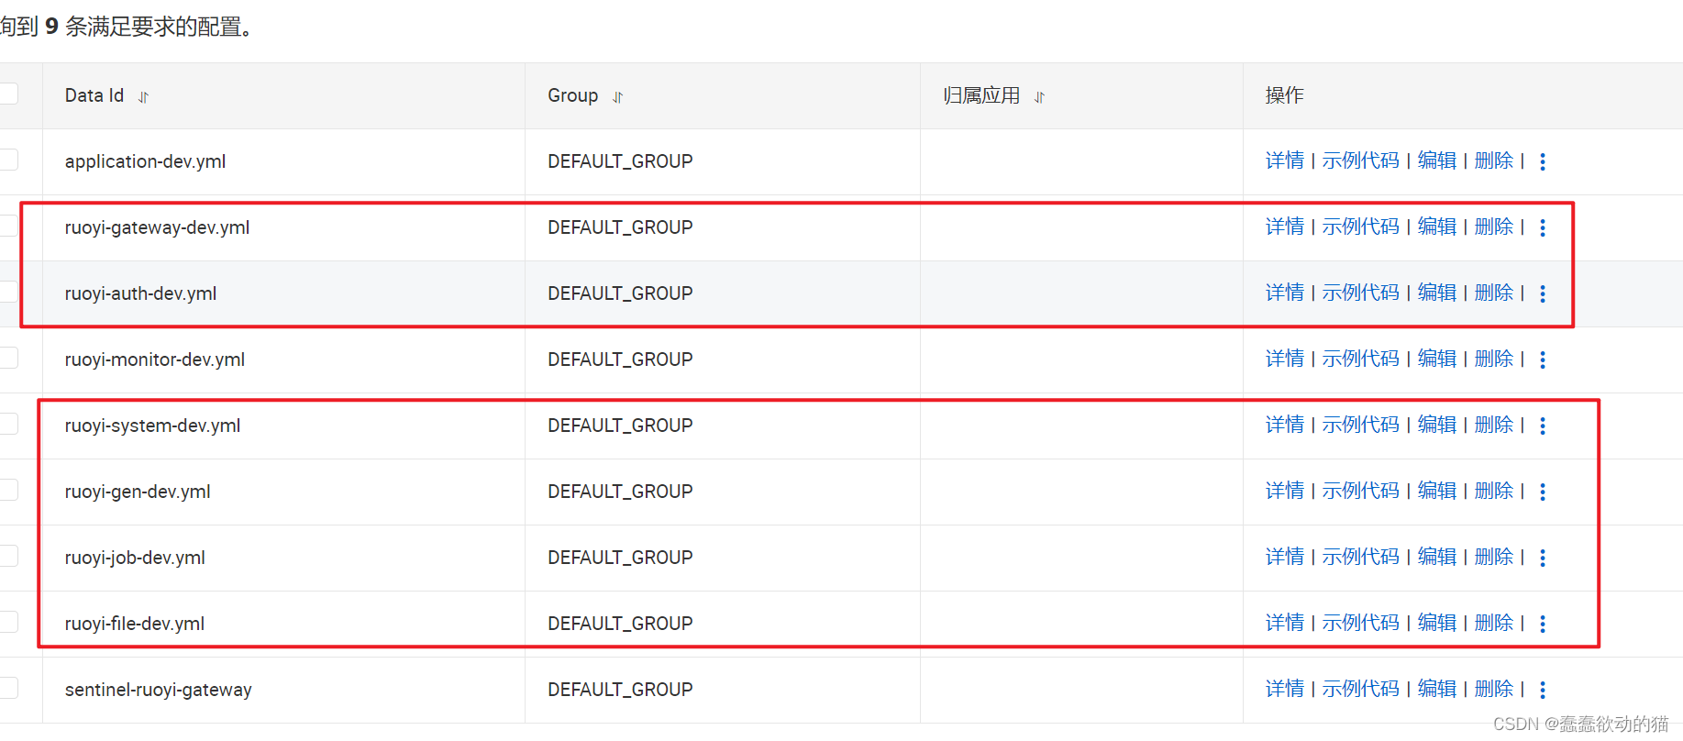This screenshot has width=1683, height=741.
Task: Click DEFAULT_GROUP in the sentinel-ruoyi-gateway row
Action: point(620,690)
